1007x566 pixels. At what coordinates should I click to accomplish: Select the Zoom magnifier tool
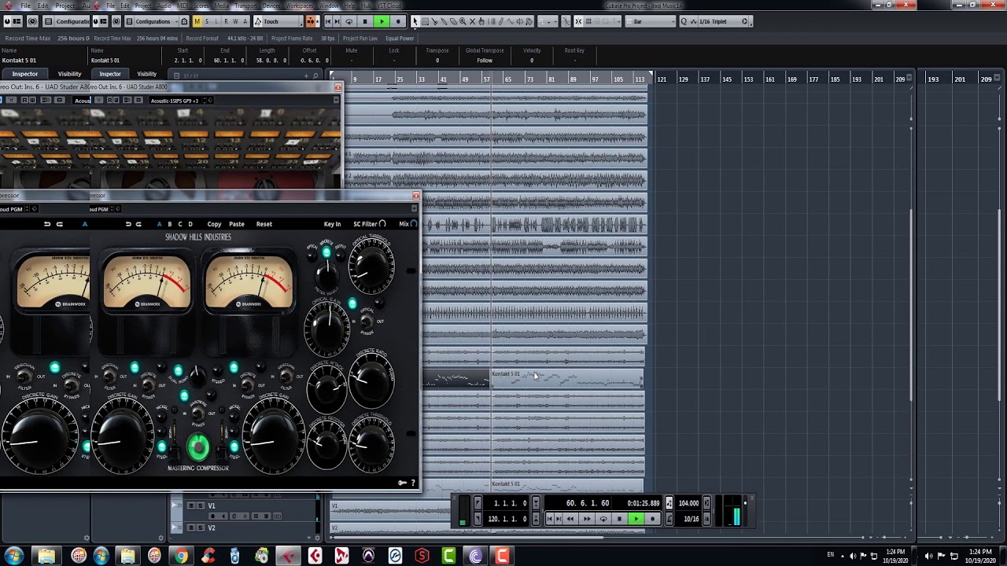tap(463, 21)
